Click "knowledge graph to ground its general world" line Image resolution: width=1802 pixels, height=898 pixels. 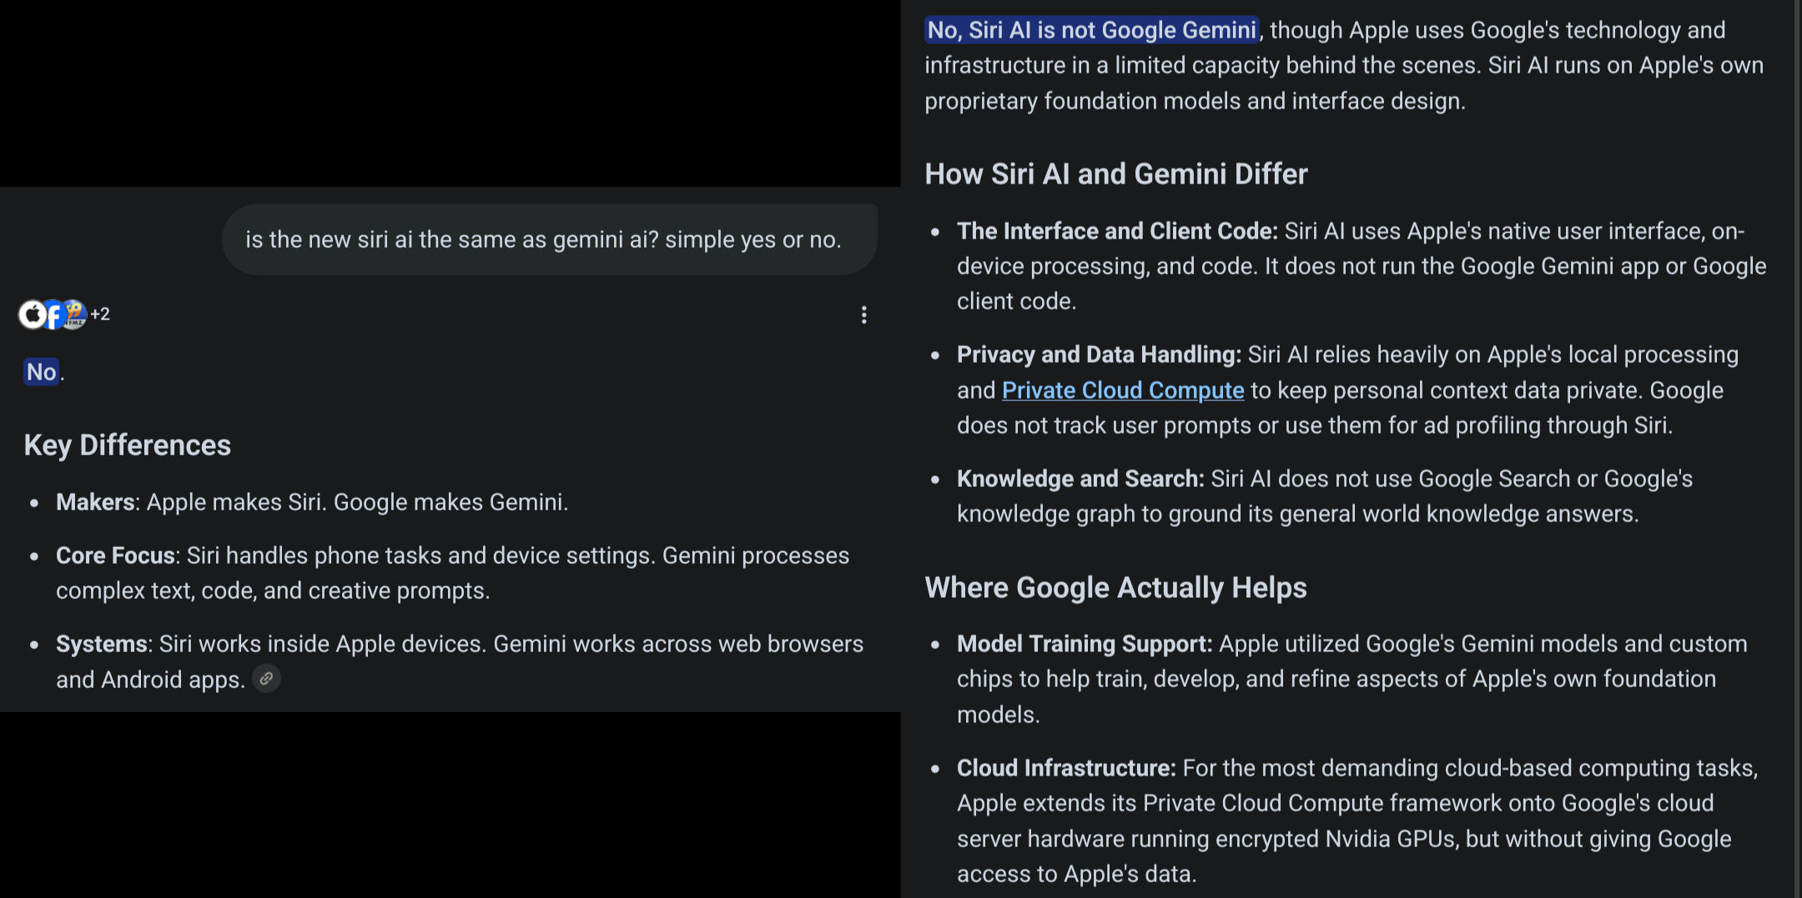point(1297,514)
